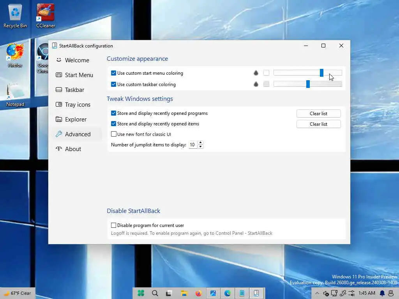Switch to the Notepad taskbar button
Viewport: 399px width, 299px height.
click(x=242, y=293)
